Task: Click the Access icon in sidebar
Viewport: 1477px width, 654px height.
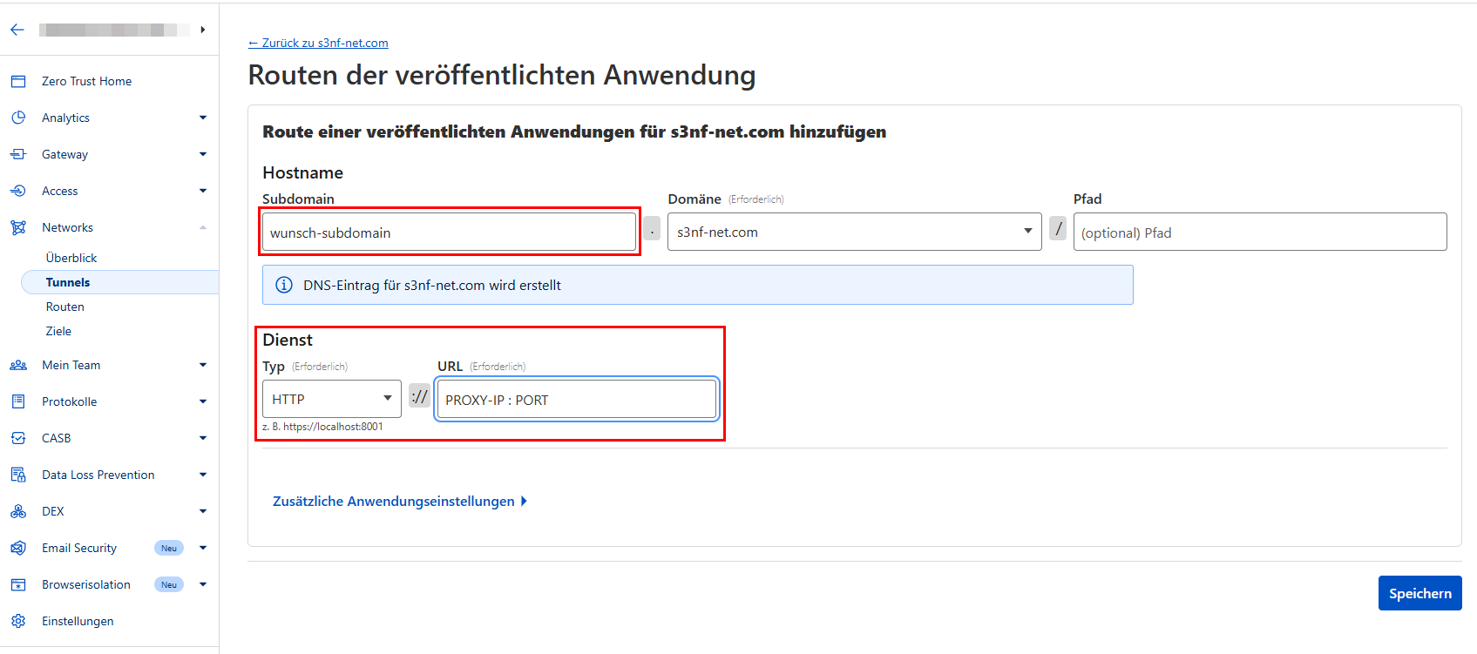Action: [18, 191]
